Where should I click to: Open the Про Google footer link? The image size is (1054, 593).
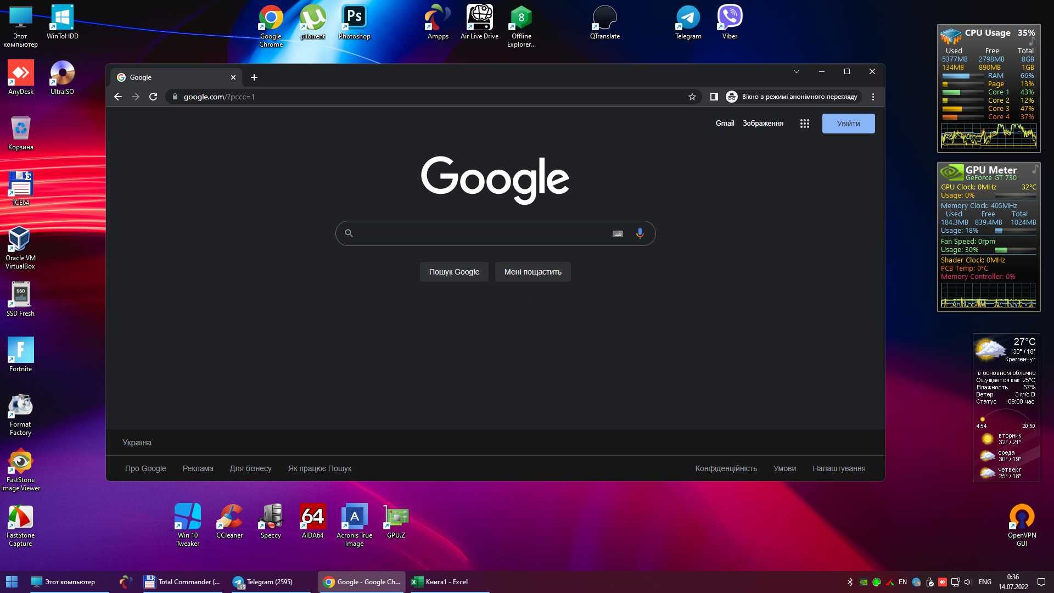coord(145,468)
